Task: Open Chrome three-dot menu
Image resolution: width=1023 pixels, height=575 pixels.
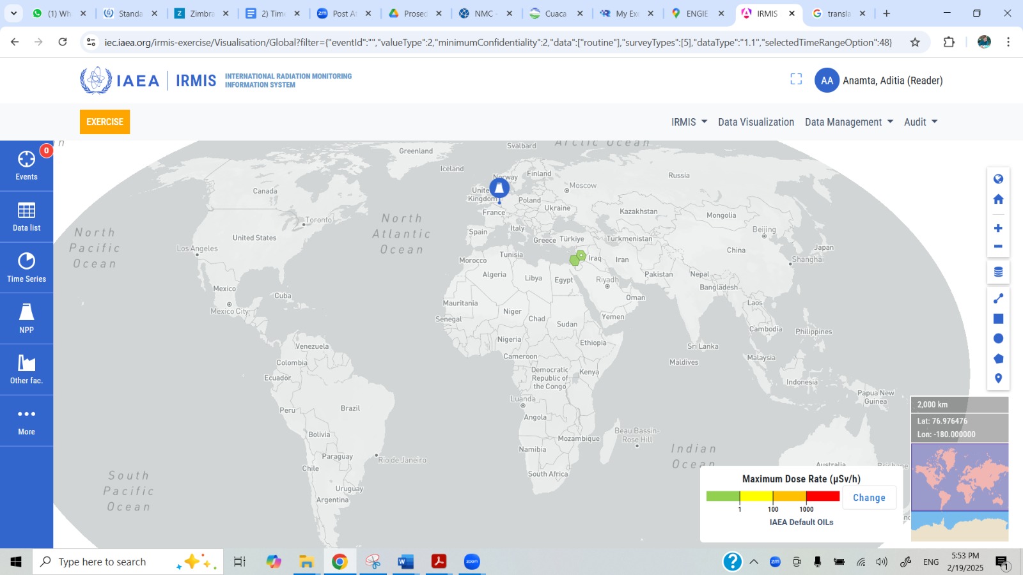Action: pos(1008,42)
